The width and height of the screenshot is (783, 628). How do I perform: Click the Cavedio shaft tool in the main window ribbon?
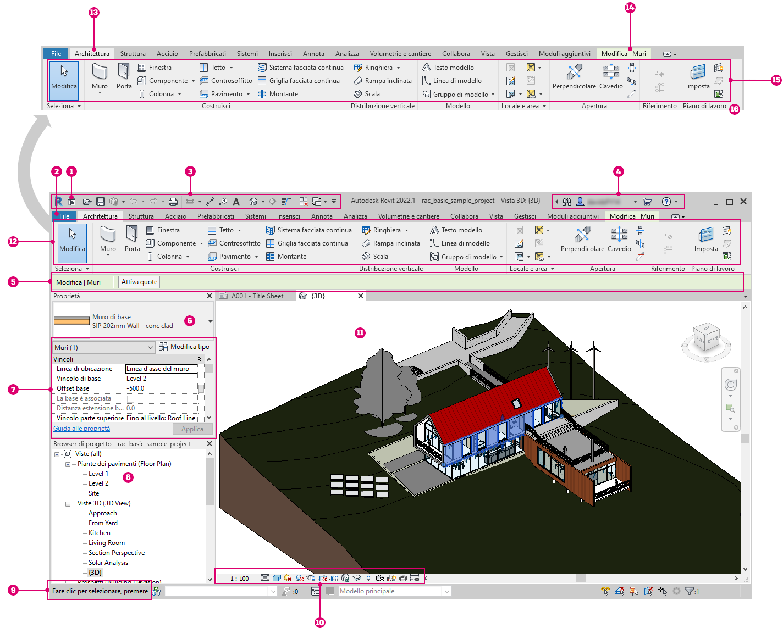[619, 238]
